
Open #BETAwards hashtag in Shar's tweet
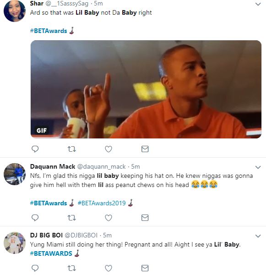pyautogui.click(x=49, y=31)
